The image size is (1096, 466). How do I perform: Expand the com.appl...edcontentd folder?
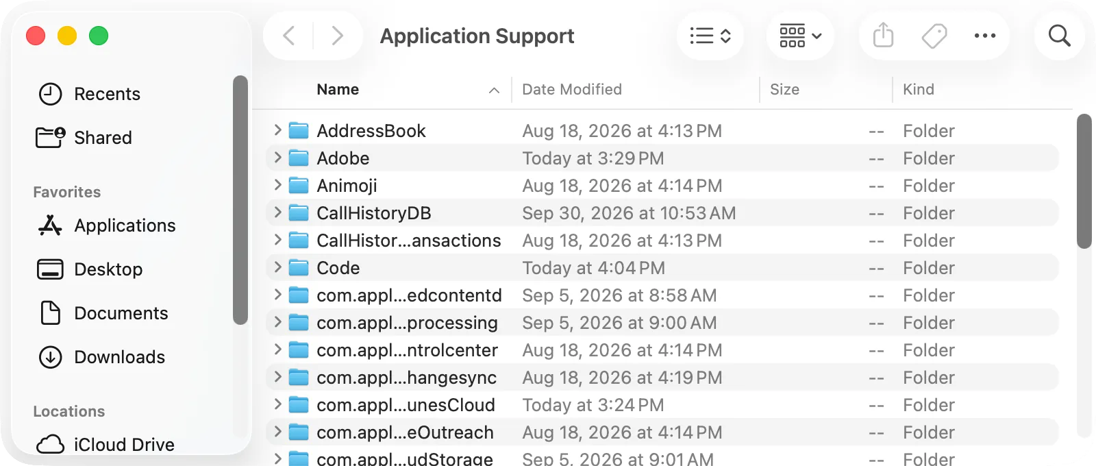(x=277, y=295)
